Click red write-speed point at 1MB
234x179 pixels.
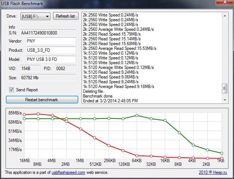(x=80, y=129)
